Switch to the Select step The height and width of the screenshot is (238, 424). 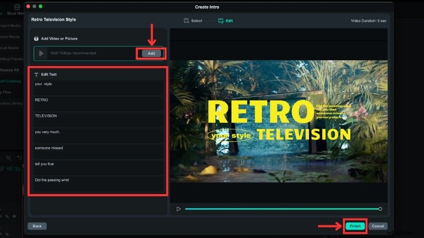196,21
